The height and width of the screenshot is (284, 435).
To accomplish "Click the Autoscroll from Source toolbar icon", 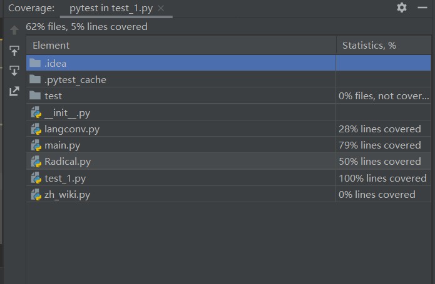I will click(14, 71).
